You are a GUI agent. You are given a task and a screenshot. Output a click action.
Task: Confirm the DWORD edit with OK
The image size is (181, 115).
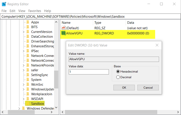(124, 88)
